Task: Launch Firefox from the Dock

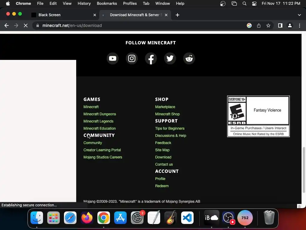Action: (87, 218)
